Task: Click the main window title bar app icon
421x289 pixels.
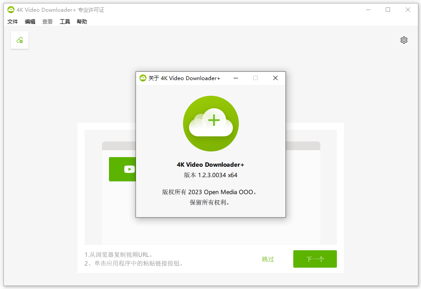Action: click(11, 10)
